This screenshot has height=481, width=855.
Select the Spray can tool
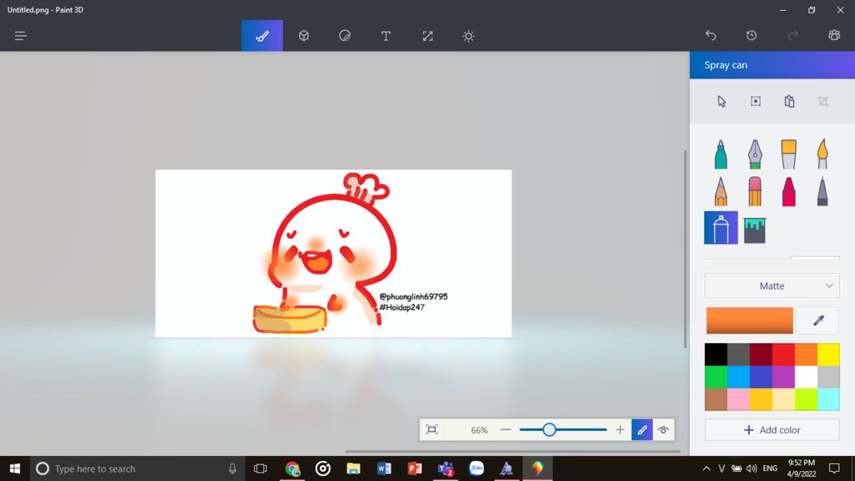pyautogui.click(x=721, y=227)
